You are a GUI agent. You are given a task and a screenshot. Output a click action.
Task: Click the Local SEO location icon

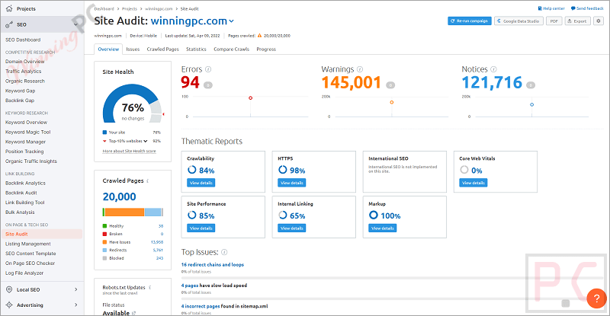(x=9, y=289)
